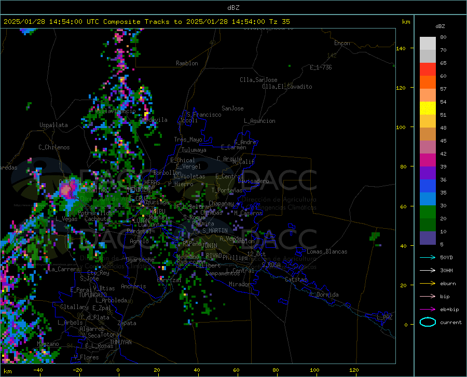Click the pink bip arrow legend icon
The width and height of the screenshot is (467, 377).
click(428, 297)
